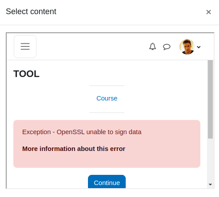Click the Select content dialog title
219x197 pixels.
(x=31, y=12)
